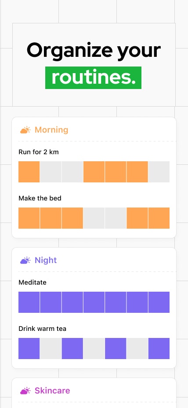Viewport: 188px width, 408px height.
Task: Click the orange Morning sun-cloud icon
Action: coord(25,130)
